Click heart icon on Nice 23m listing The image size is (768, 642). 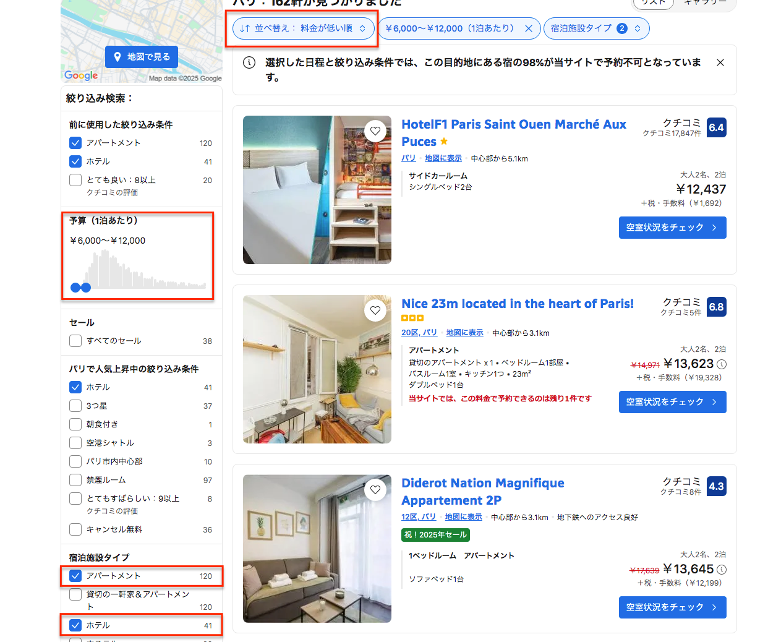[x=375, y=310]
